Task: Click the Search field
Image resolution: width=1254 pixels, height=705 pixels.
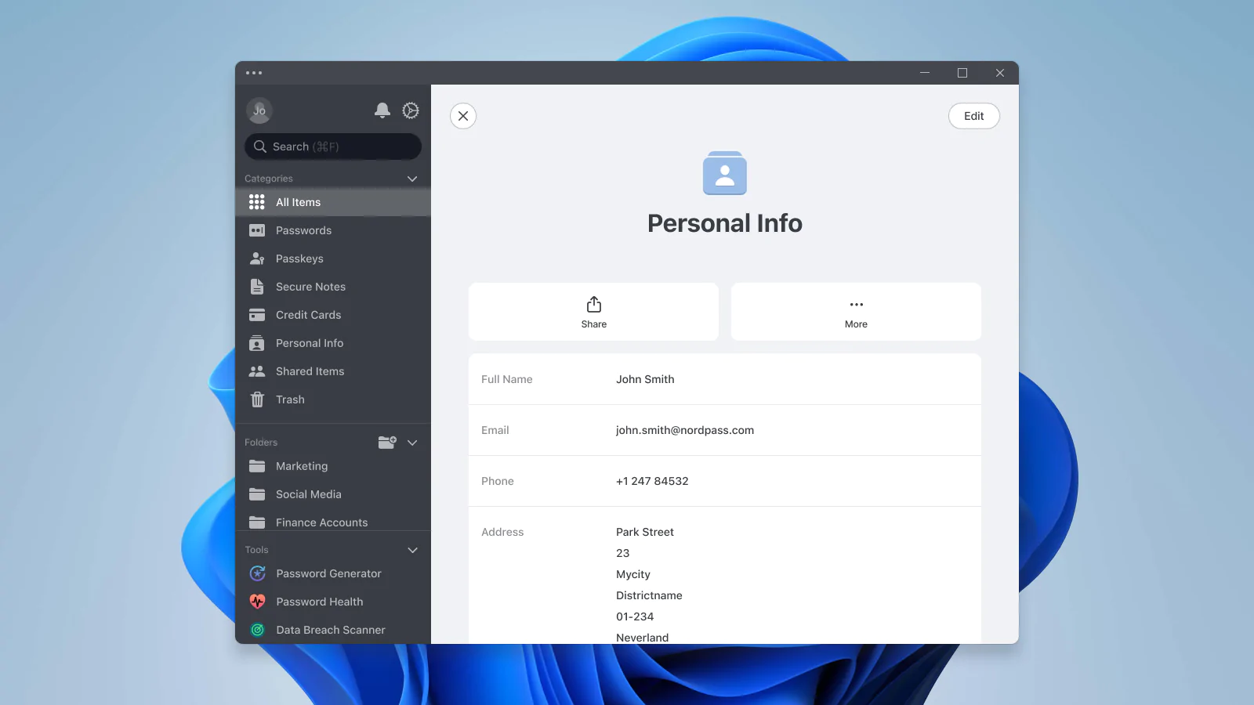Action: pyautogui.click(x=333, y=146)
